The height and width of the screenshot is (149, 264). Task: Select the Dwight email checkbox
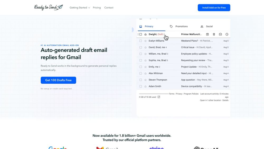coord(141,34)
